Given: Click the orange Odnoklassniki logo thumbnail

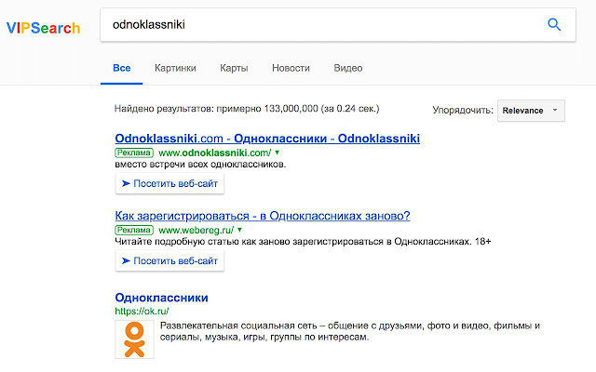Looking at the screenshot, I should click(x=135, y=339).
